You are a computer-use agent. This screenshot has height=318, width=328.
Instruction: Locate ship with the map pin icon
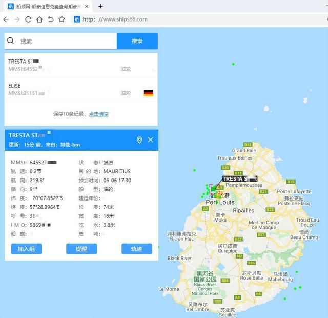click(139, 140)
